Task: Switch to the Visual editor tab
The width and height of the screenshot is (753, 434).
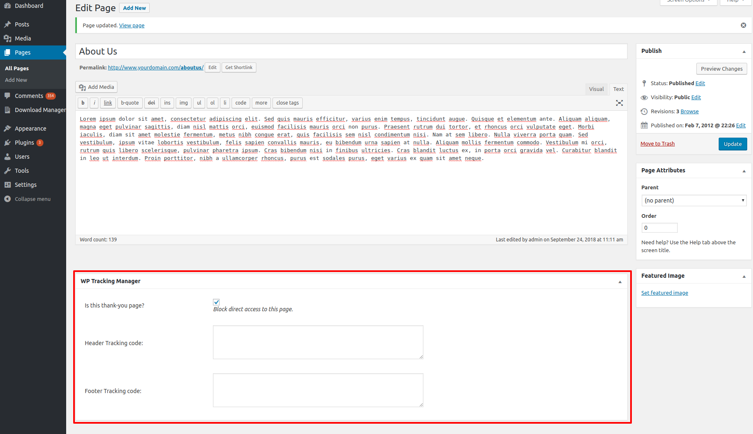Action: point(596,89)
